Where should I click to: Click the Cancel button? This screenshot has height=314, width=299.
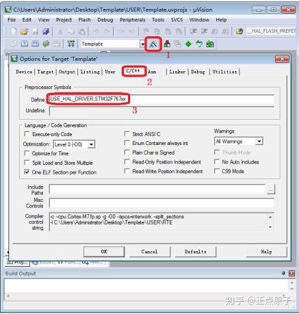pyautogui.click(x=149, y=252)
